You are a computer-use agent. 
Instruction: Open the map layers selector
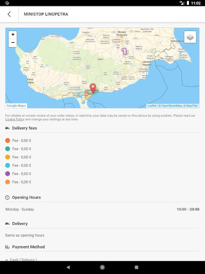[190, 37]
